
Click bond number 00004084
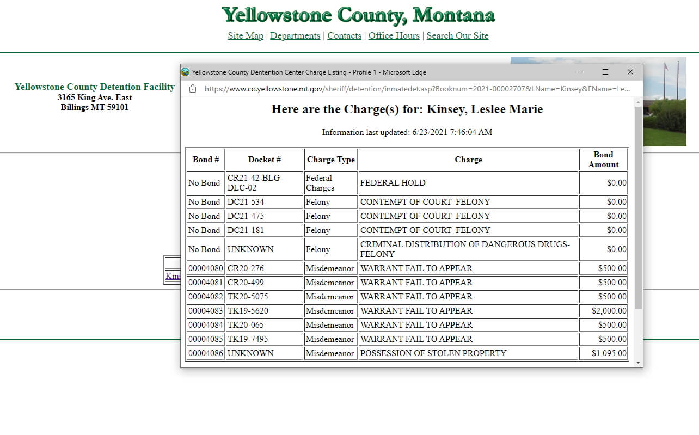point(206,325)
